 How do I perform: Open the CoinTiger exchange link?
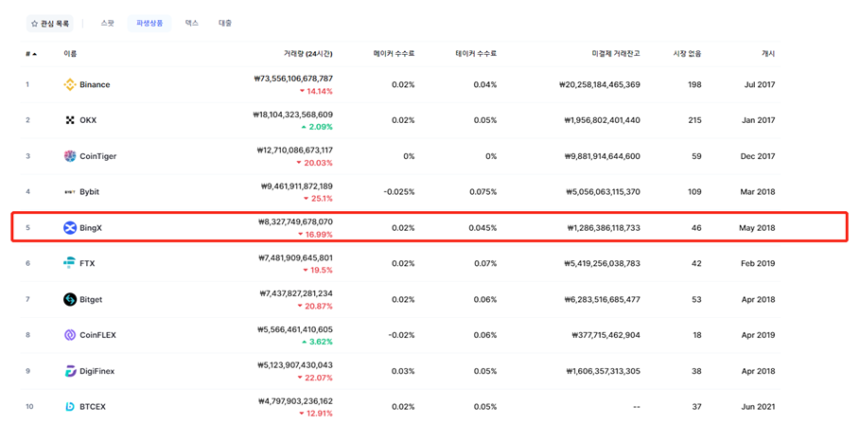click(x=97, y=156)
